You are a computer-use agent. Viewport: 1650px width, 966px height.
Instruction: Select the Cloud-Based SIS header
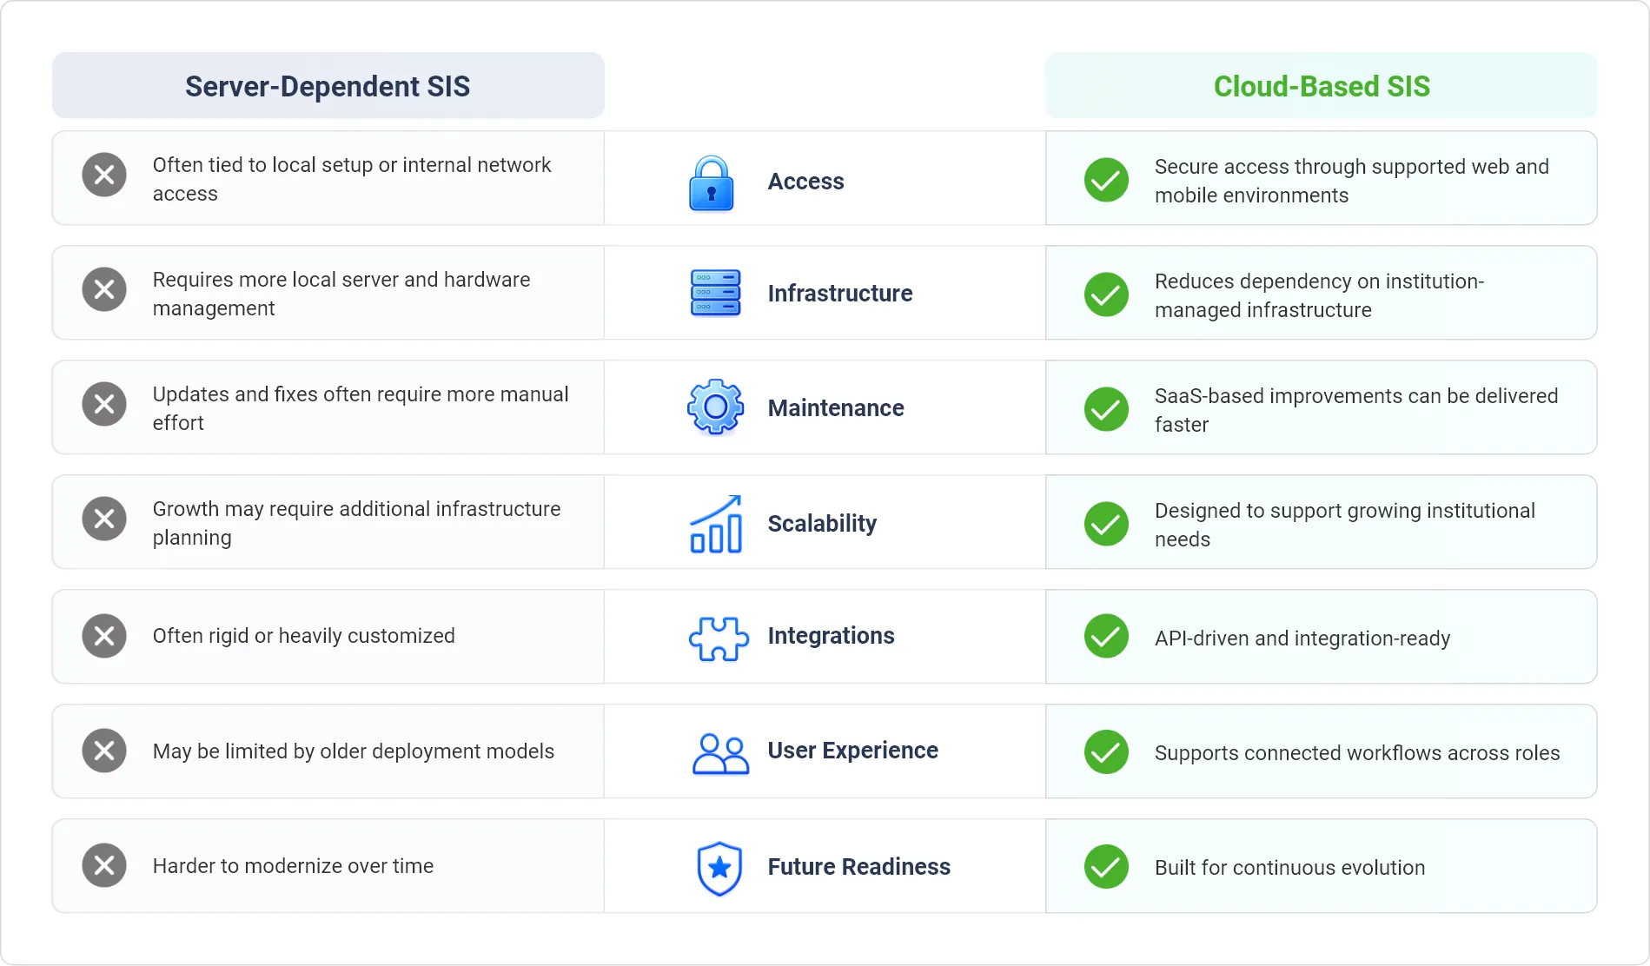[1321, 86]
